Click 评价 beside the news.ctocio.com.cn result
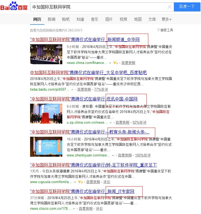 (x=99, y=209)
